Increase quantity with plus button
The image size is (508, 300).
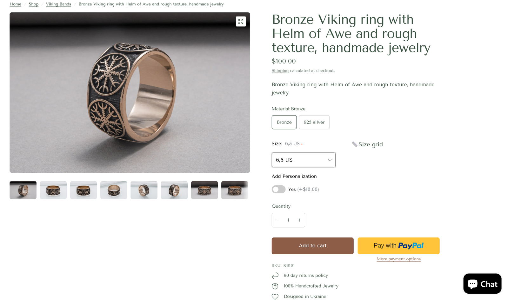tap(299, 220)
